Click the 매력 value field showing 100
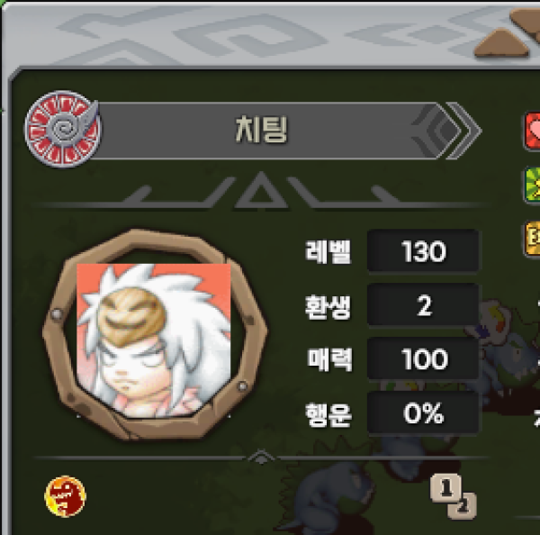The height and width of the screenshot is (535, 540). (x=423, y=358)
